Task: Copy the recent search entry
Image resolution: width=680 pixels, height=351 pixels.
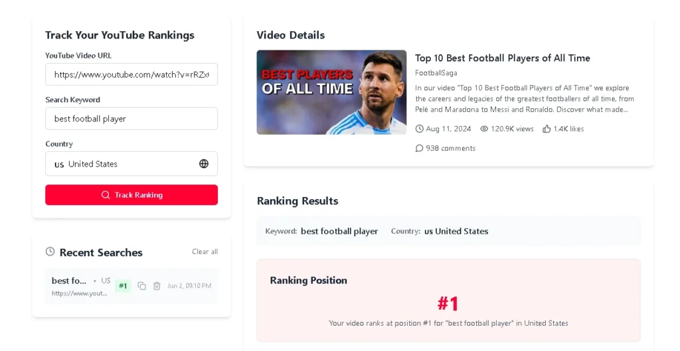Action: pos(142,286)
